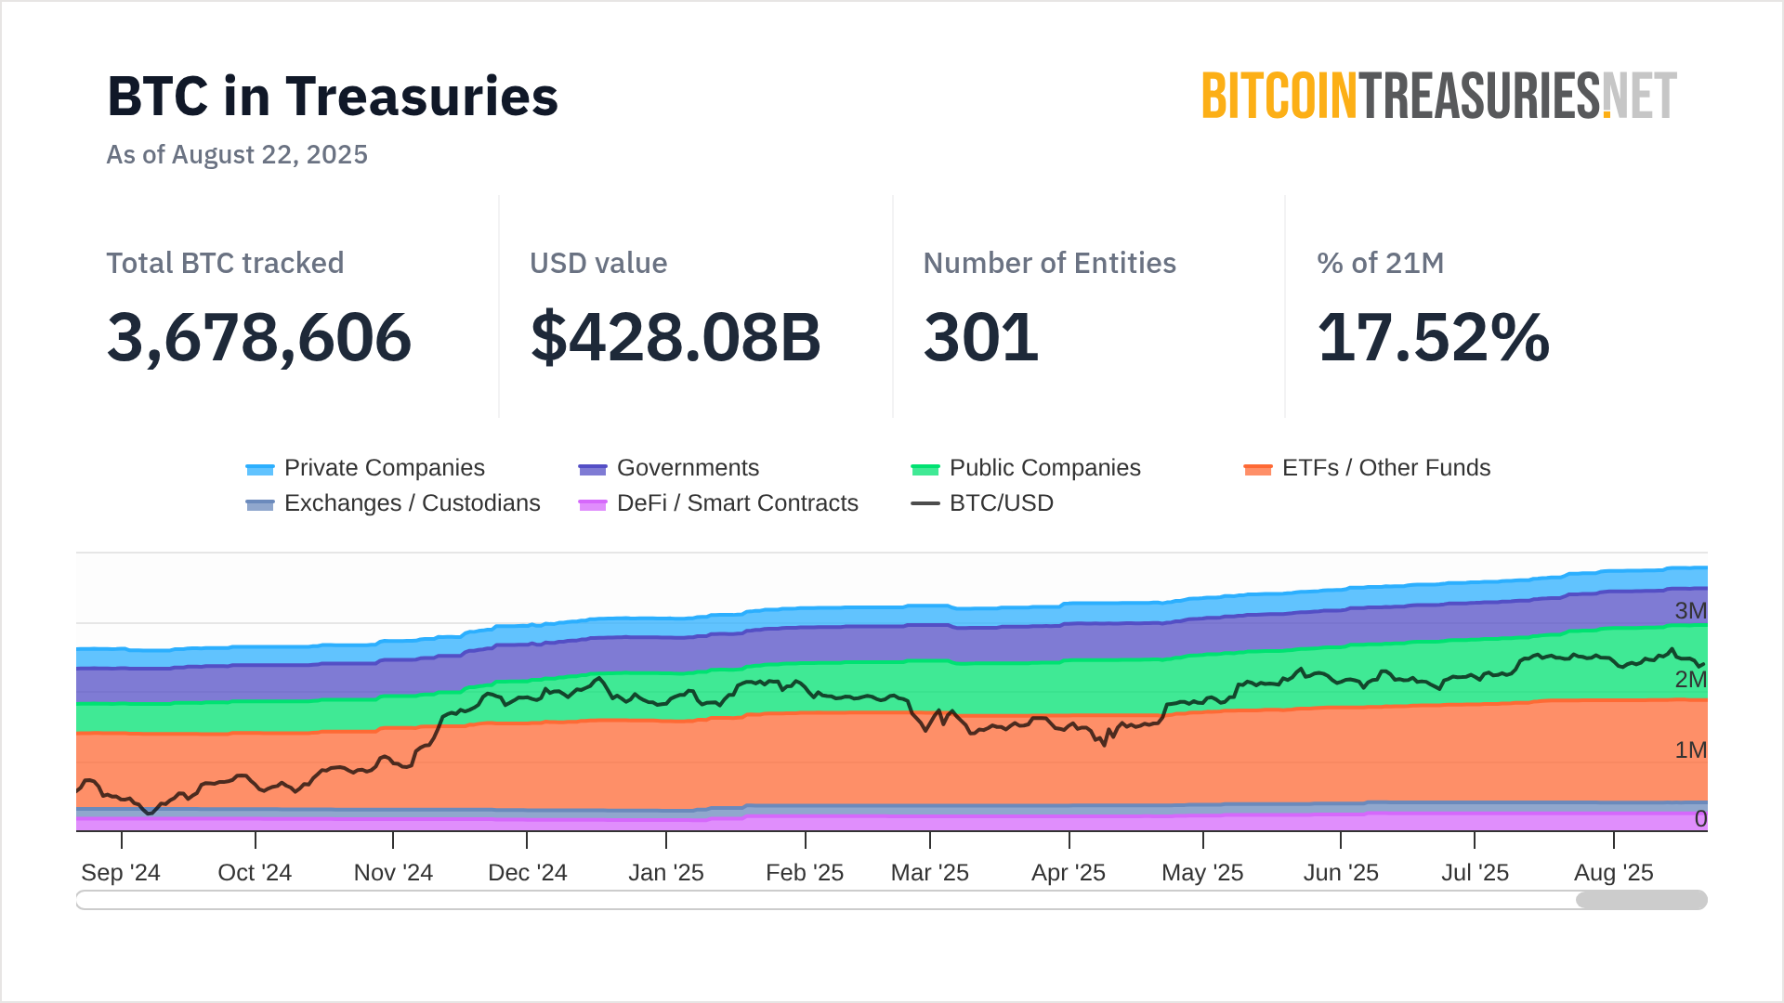Click the ETFs orange legend swatch

coord(1258,469)
